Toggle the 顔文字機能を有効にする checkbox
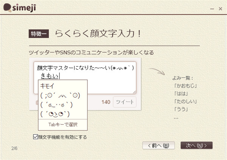This screenshot has height=160, width=227. pyautogui.click(x=36, y=137)
